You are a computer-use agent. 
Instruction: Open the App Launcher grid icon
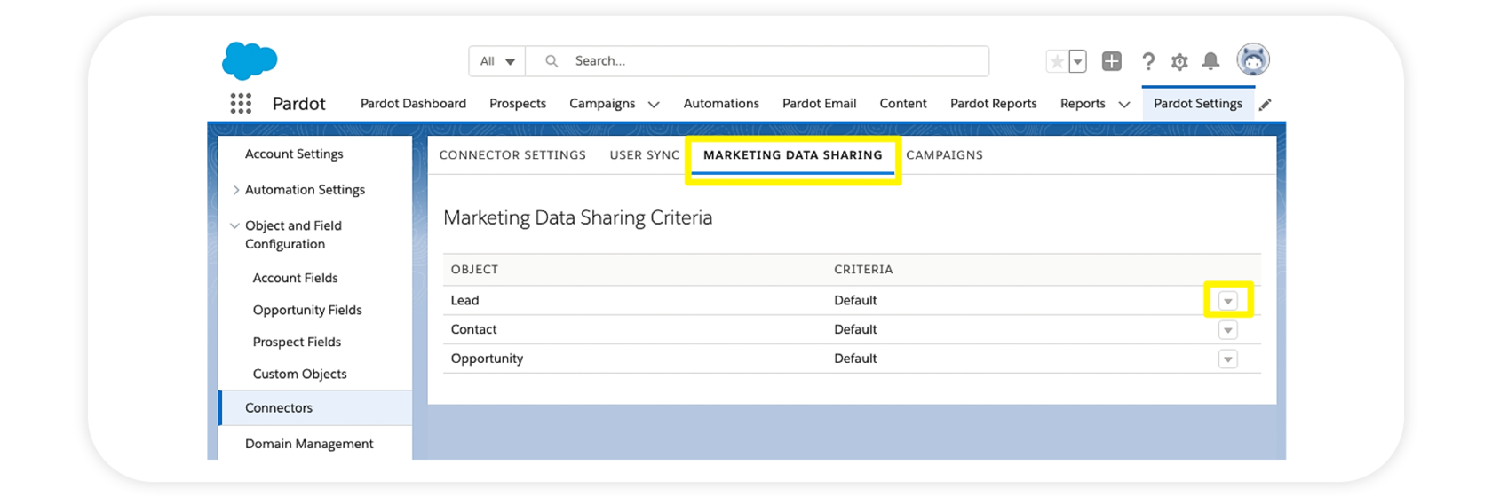[x=241, y=104]
